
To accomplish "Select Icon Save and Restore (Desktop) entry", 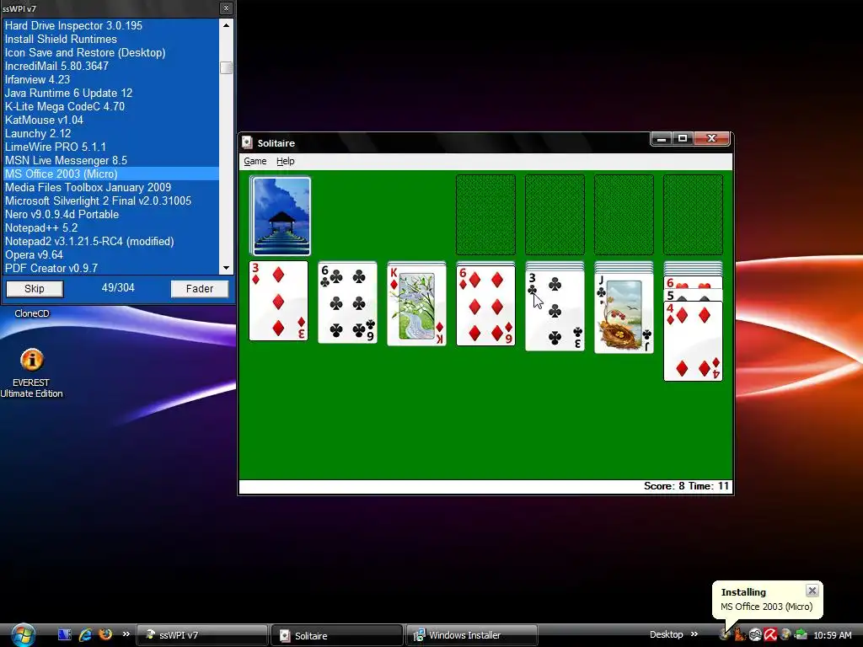I will (111, 52).
